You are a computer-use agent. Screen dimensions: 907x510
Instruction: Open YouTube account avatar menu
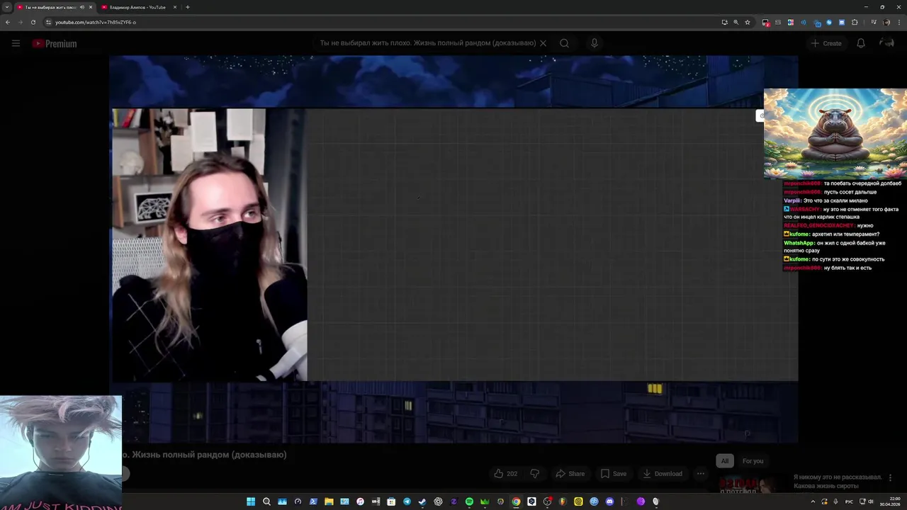point(886,43)
